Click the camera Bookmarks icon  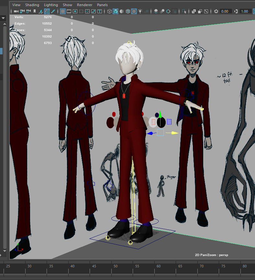(35, 11)
